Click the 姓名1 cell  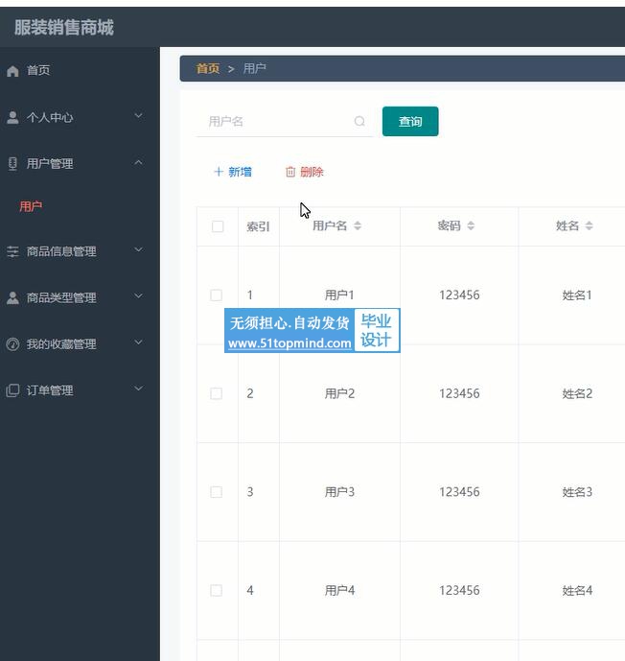pos(577,295)
